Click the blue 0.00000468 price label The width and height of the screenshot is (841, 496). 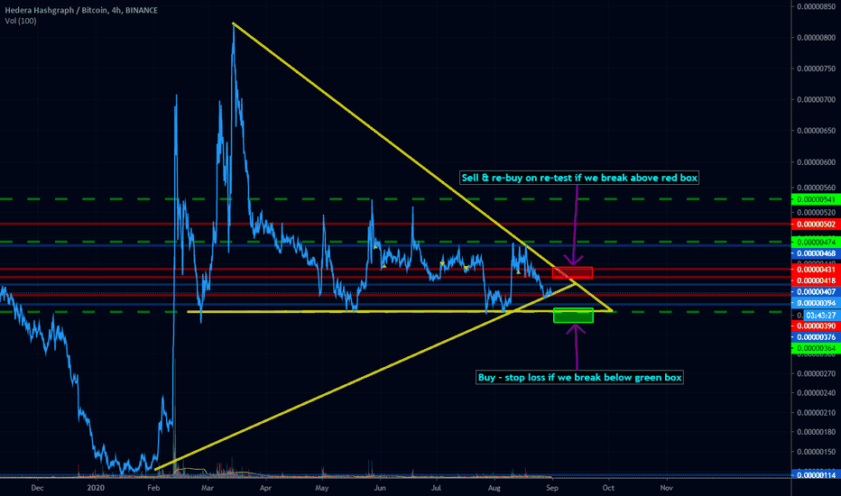[x=816, y=253]
